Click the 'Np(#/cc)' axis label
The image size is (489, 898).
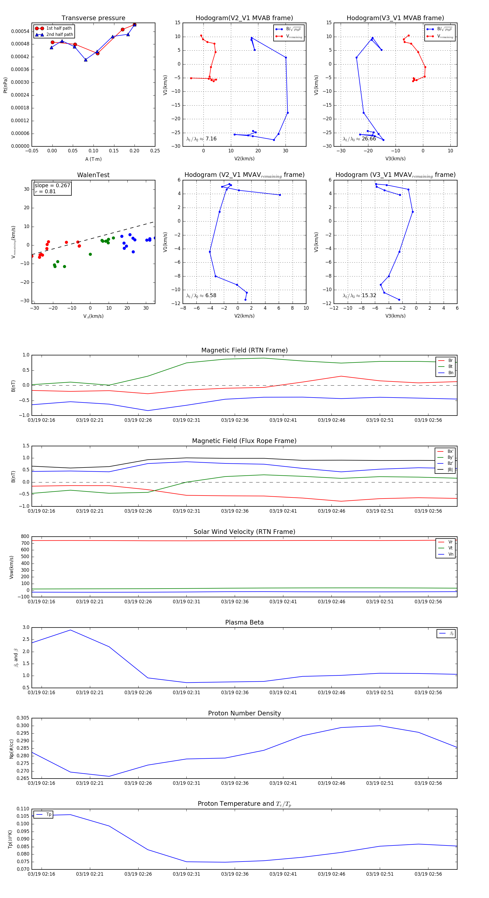(11, 748)
